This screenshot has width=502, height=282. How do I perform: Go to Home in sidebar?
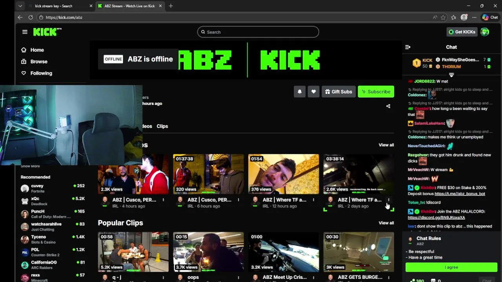[33, 50]
